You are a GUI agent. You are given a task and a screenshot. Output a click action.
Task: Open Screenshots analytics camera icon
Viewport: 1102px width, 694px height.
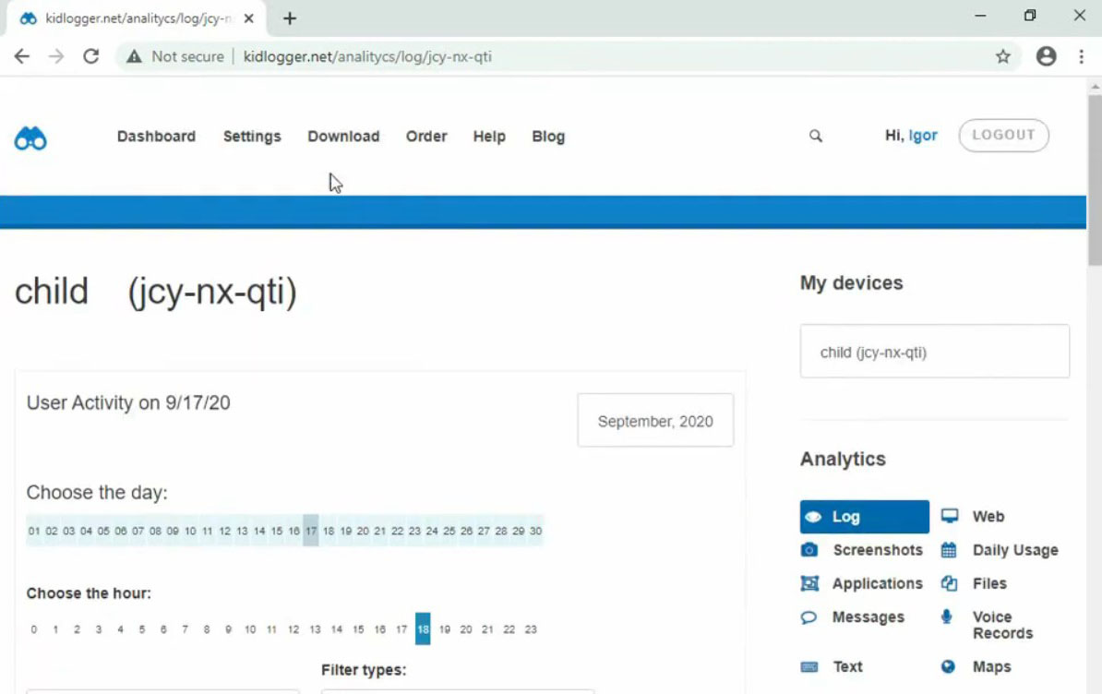[x=809, y=549]
